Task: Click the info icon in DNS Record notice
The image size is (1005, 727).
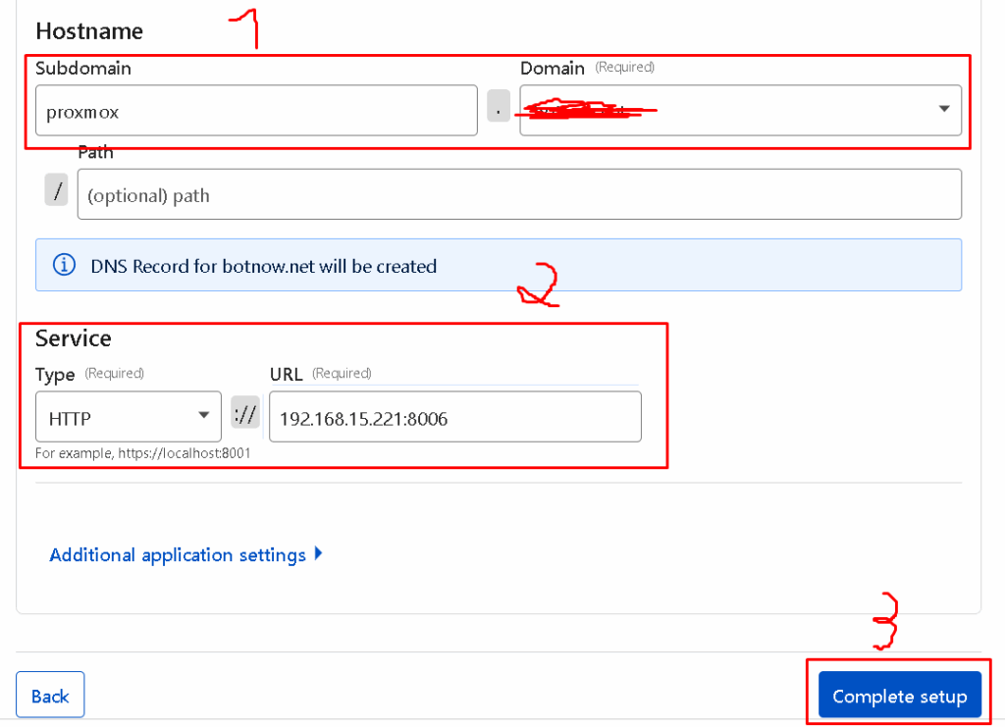Action: tap(64, 265)
